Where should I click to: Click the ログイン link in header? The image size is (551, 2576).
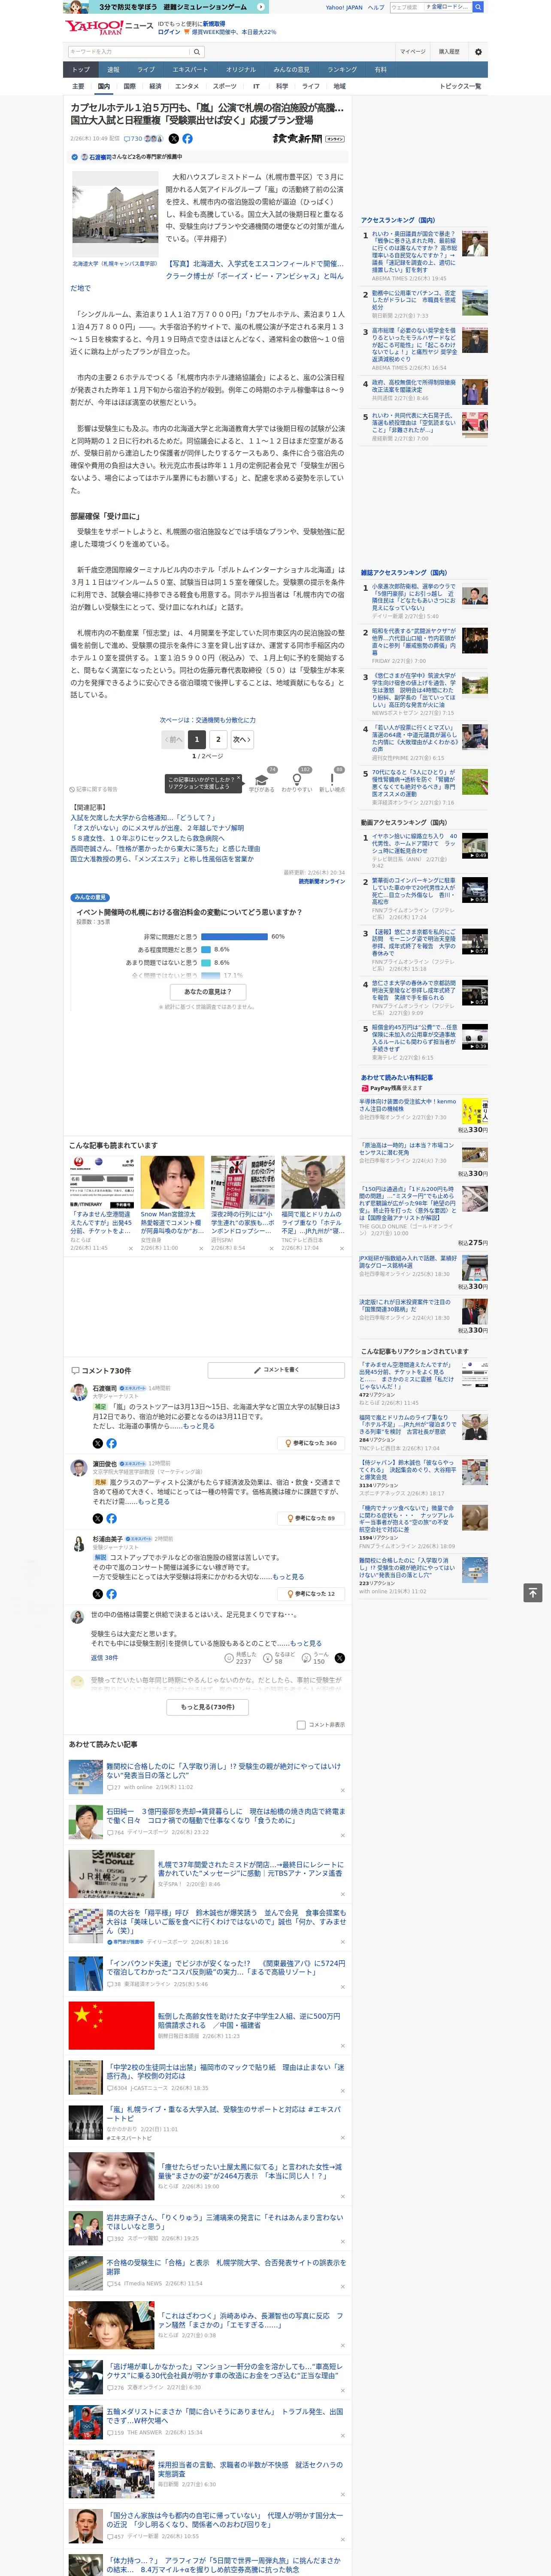coord(170,32)
